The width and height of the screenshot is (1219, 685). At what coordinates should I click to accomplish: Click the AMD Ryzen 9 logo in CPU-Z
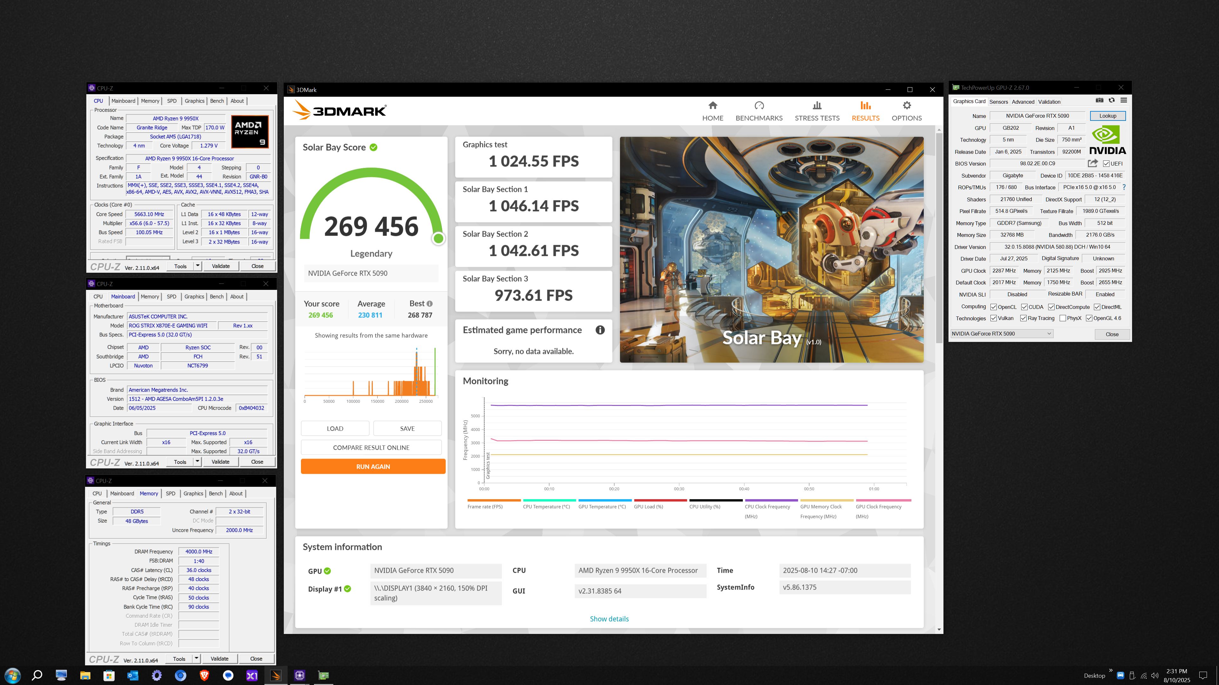[x=250, y=132]
